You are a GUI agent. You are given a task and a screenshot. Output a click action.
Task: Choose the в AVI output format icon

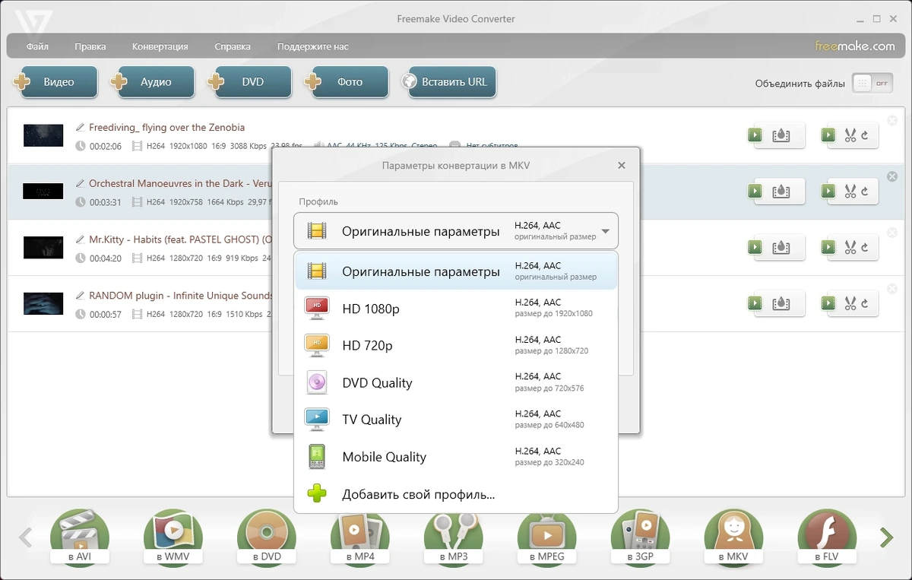pyautogui.click(x=79, y=538)
